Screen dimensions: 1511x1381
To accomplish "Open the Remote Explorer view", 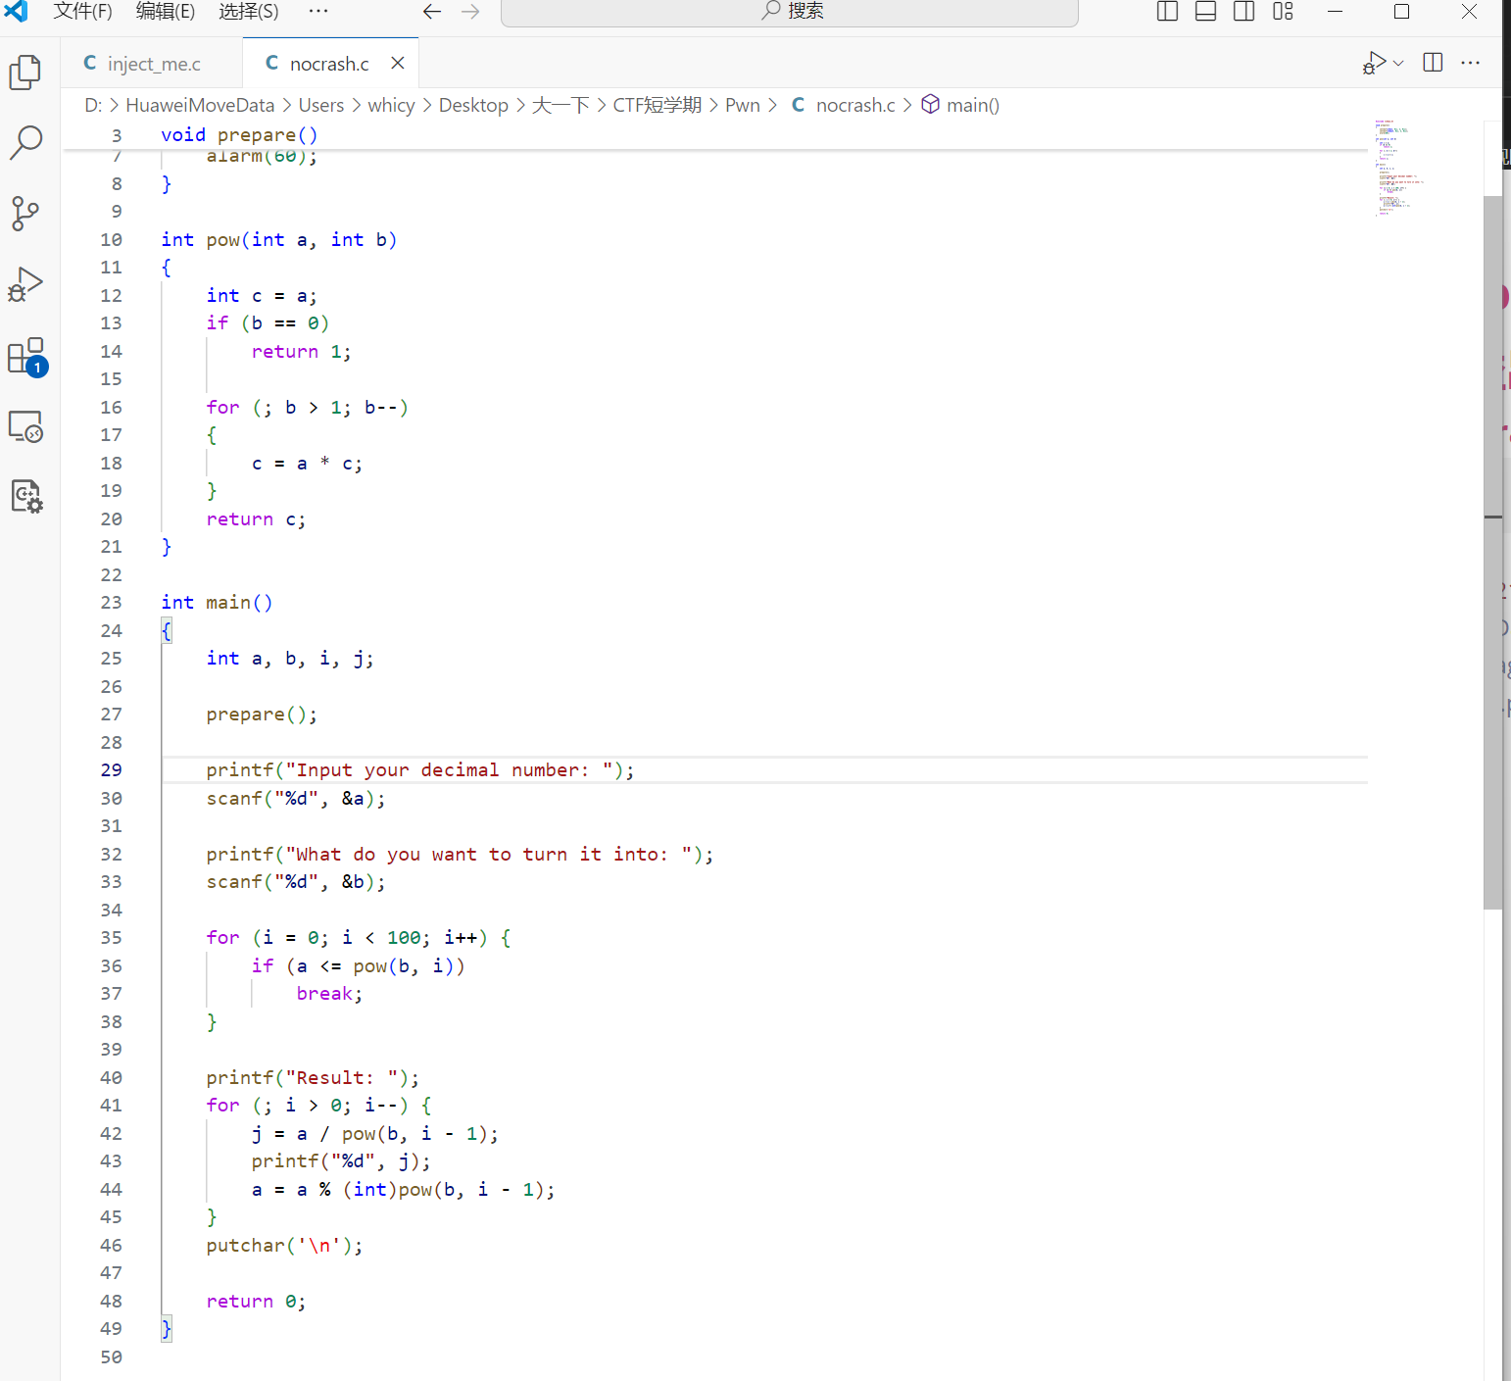I will [x=25, y=426].
